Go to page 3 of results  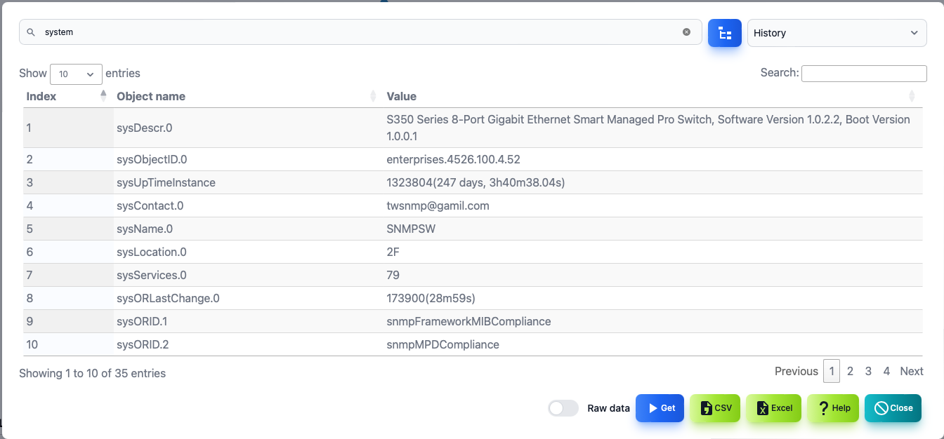[x=868, y=371]
